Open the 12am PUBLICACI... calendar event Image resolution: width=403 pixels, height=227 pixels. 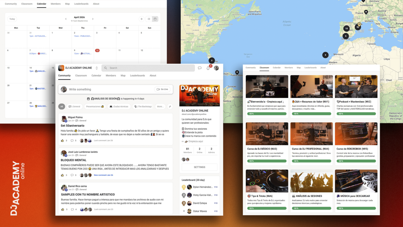pyautogui.click(x=83, y=36)
